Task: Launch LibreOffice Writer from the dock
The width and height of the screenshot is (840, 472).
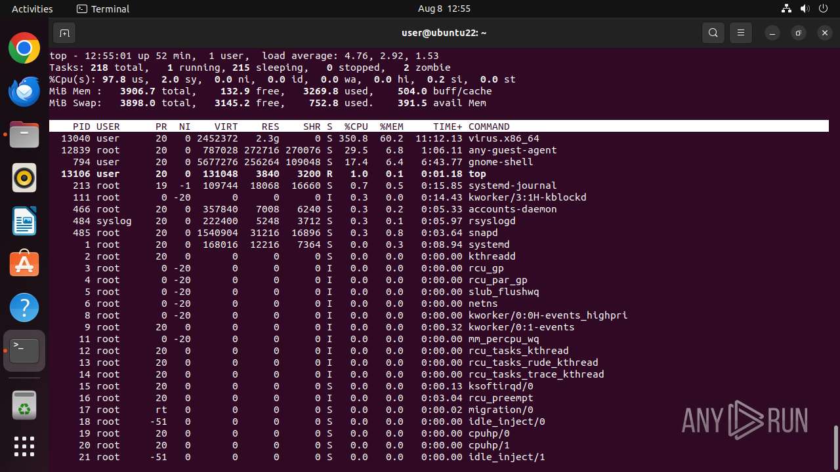Action: pos(24,221)
